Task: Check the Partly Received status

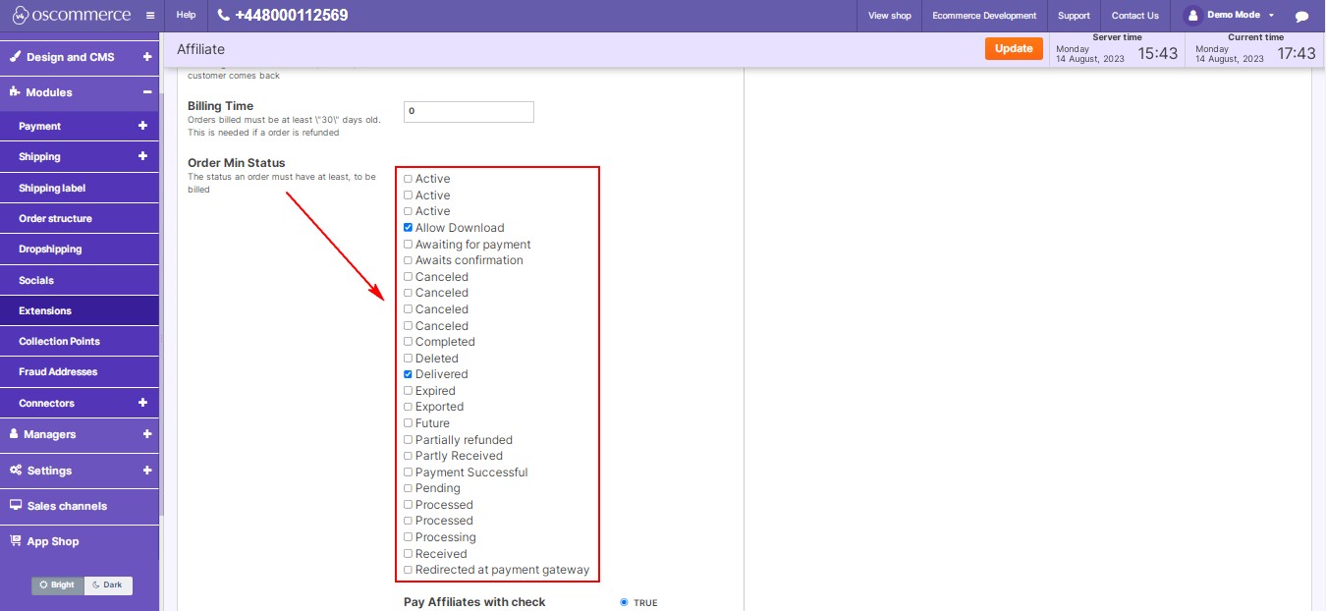Action: 408,456
